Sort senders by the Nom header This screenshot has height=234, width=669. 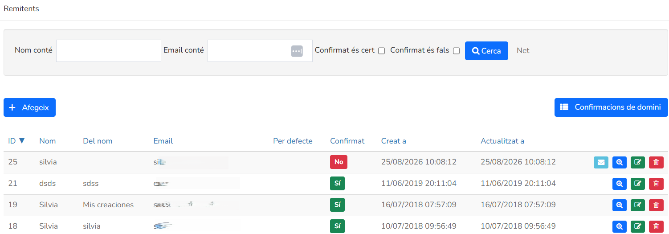[48, 141]
